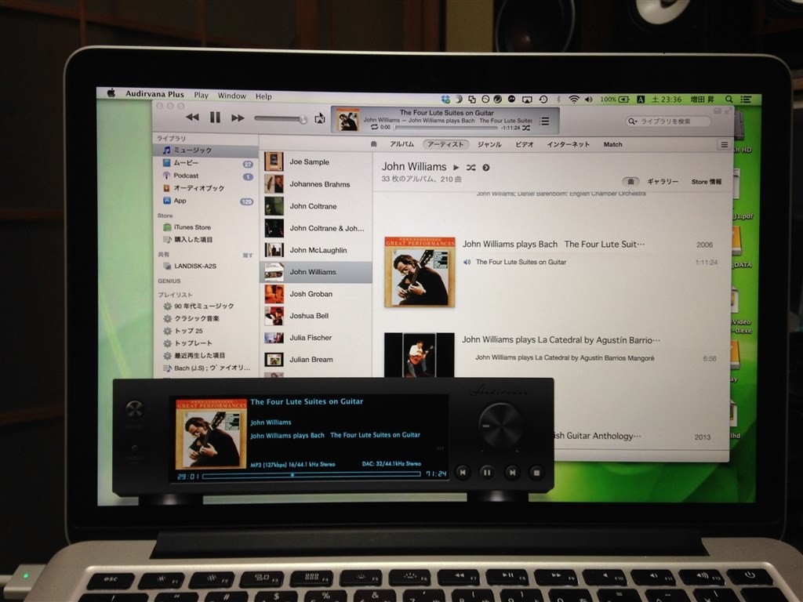Image resolution: width=803 pixels, height=602 pixels.
Task: Select artist Josh Groban
Action: pos(316,294)
